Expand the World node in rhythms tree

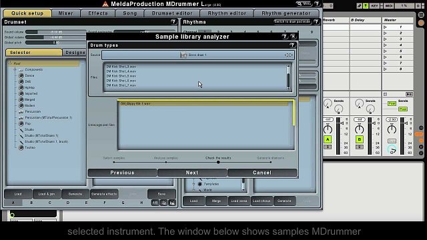pyautogui.click(x=194, y=190)
